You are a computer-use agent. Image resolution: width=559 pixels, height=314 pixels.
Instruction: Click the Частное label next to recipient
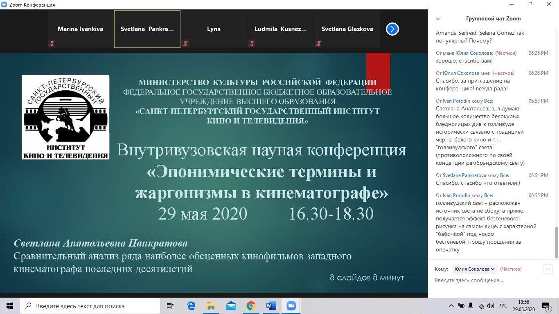click(x=511, y=269)
